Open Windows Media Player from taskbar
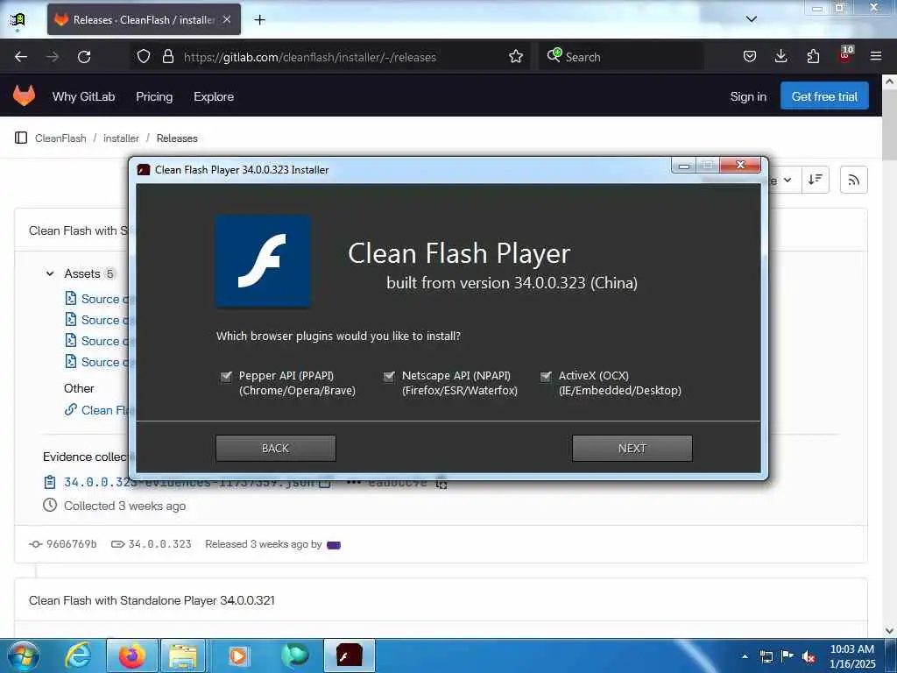The height and width of the screenshot is (673, 897). pos(238,655)
